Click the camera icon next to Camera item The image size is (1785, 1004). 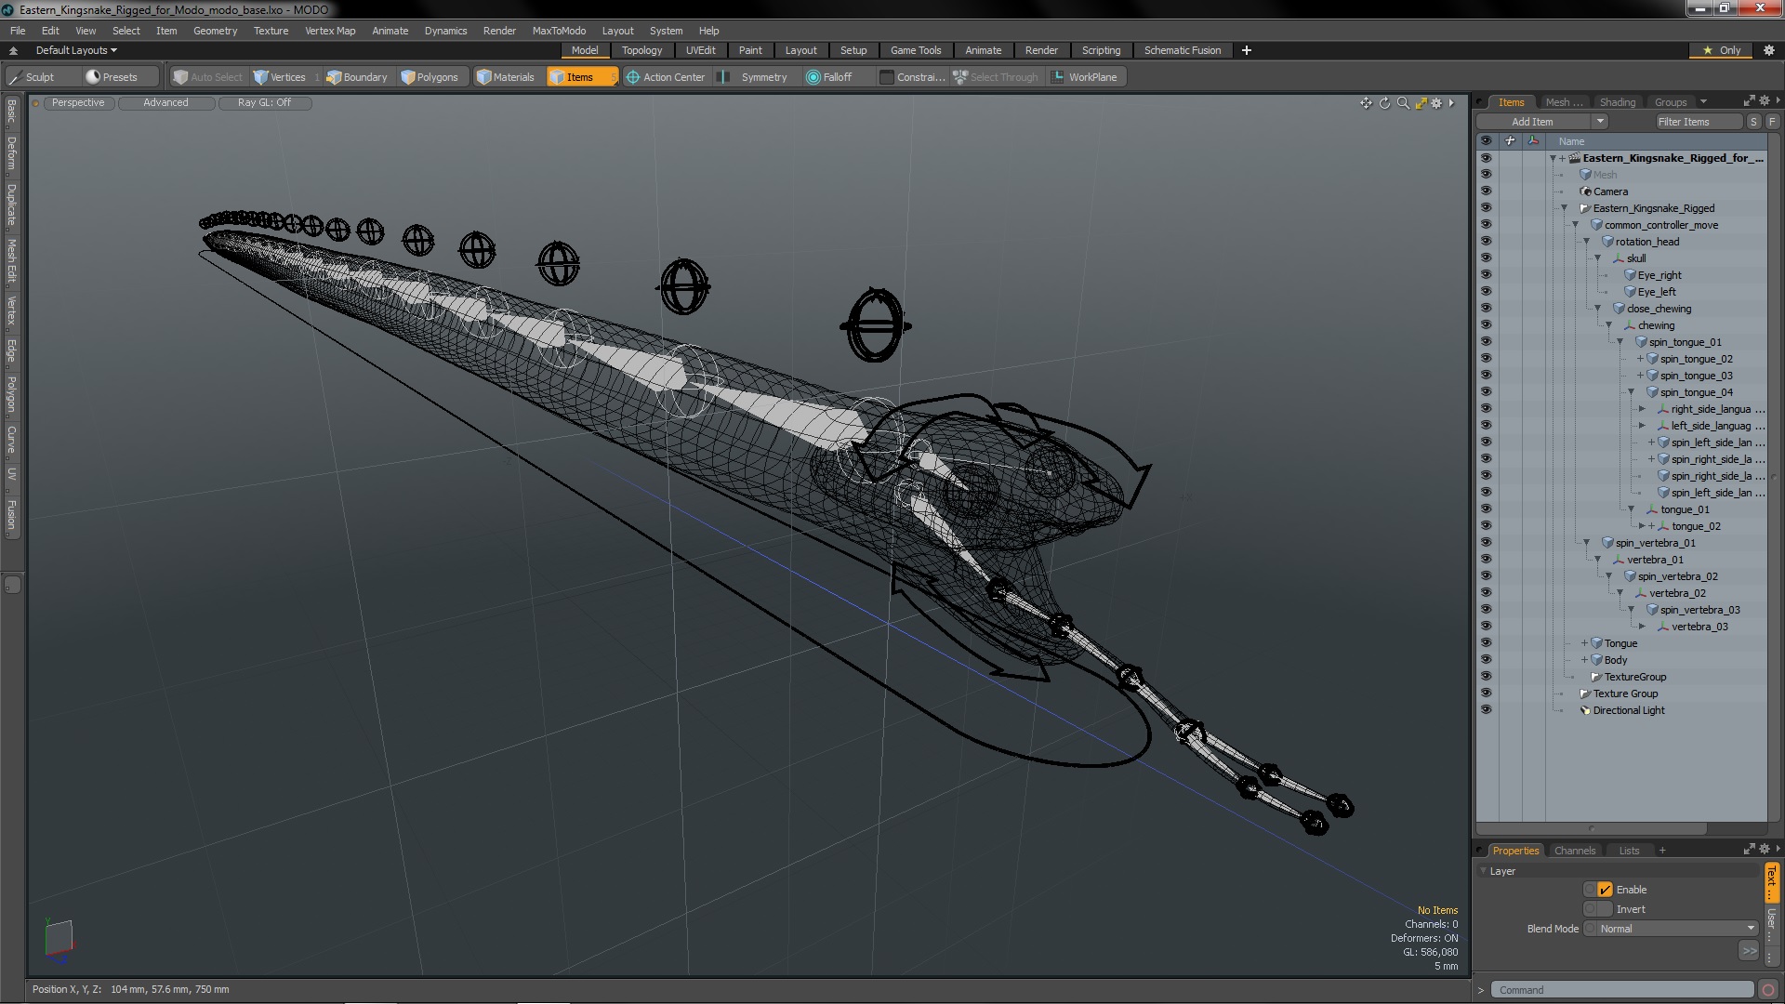click(1585, 192)
